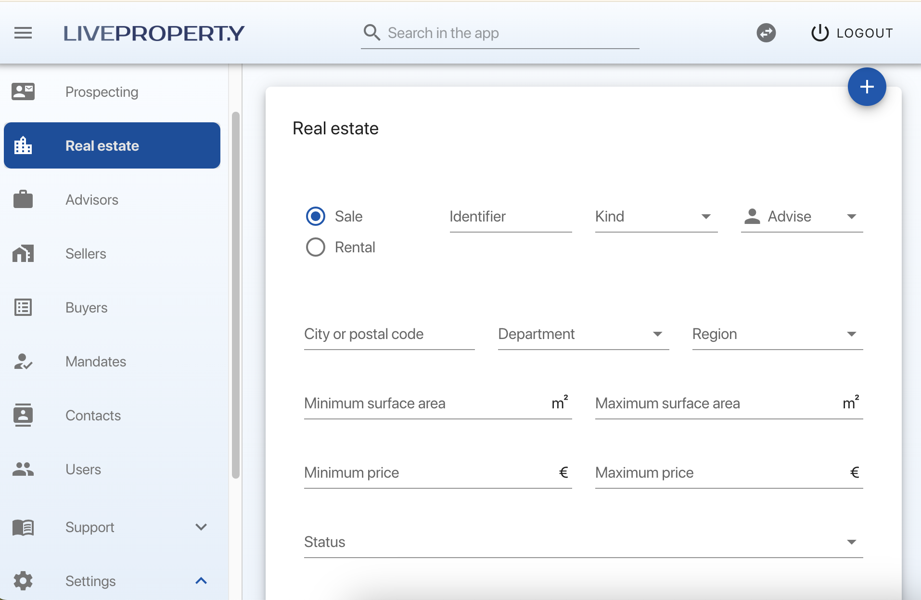Image resolution: width=921 pixels, height=600 pixels.
Task: Open the hamburger navigation menu
Action: [x=23, y=33]
